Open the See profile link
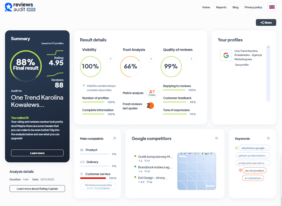This screenshot has height=206, width=282. 242,65
